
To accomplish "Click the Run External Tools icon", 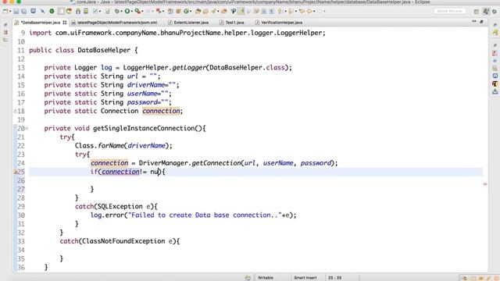I will (137, 11).
